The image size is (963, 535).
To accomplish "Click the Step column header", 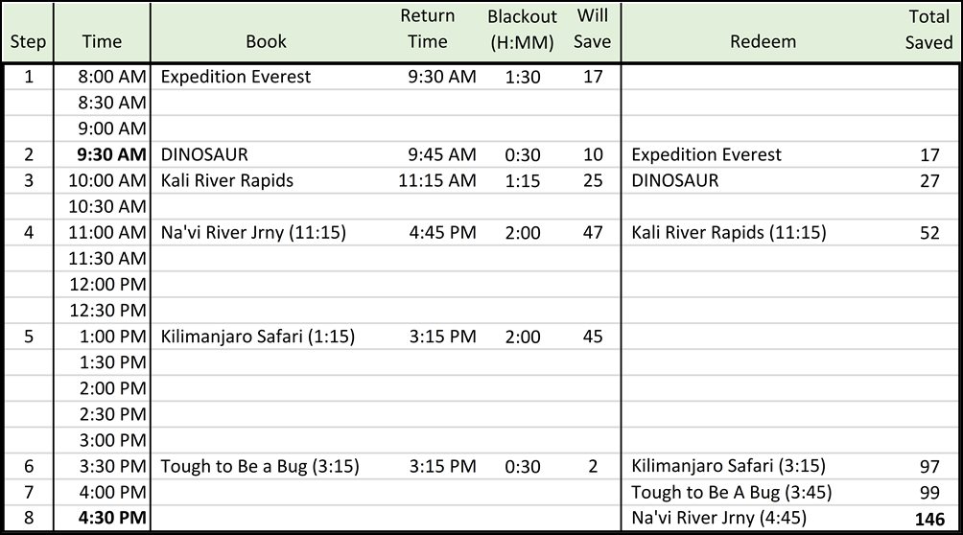I will 28,41.
